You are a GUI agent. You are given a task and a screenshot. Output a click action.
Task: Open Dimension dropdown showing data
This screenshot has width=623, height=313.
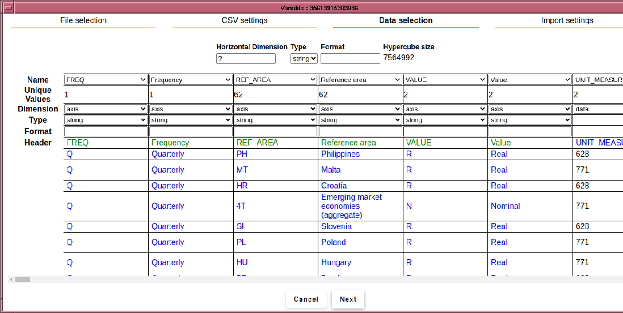[598, 109]
